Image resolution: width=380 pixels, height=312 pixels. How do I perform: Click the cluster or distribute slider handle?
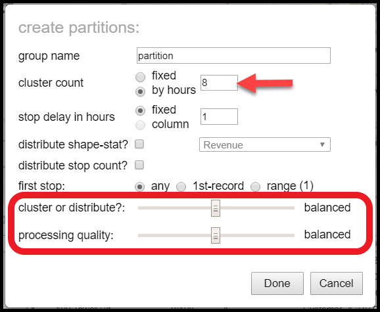(216, 208)
